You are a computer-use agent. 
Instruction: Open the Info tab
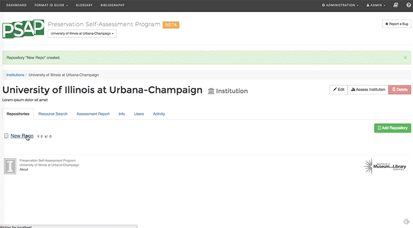122,114
